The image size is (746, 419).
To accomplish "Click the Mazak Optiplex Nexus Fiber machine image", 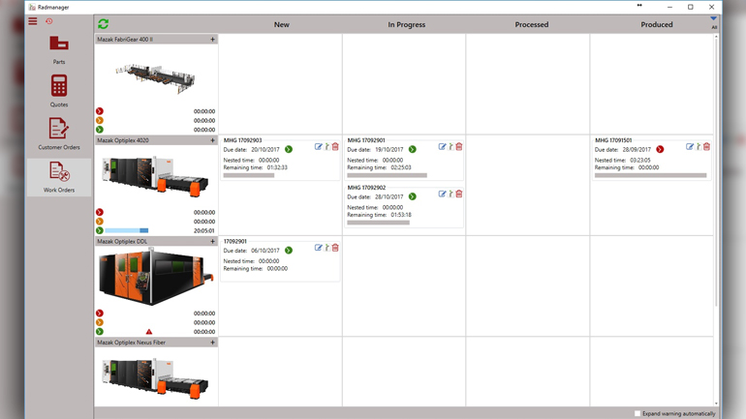I will pyautogui.click(x=156, y=377).
